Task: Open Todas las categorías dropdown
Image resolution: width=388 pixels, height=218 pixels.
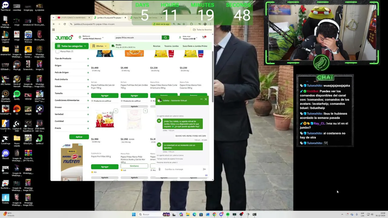Action: coord(72,46)
